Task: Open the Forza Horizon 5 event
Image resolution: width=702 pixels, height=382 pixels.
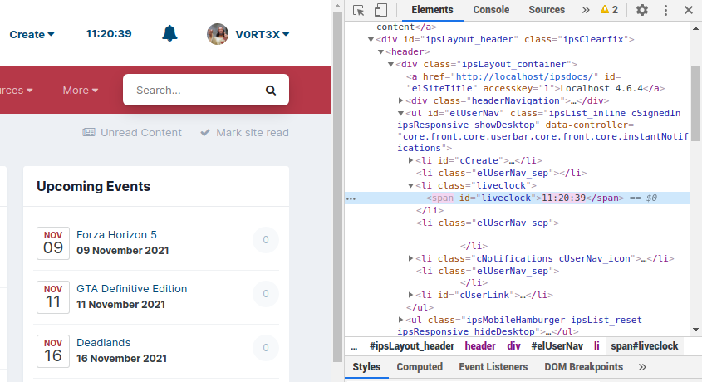Action: pyautogui.click(x=116, y=234)
